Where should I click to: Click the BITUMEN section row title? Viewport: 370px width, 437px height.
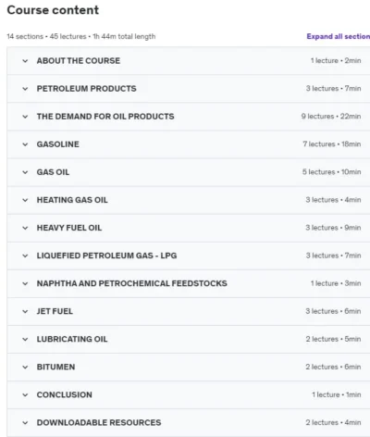tap(55, 367)
